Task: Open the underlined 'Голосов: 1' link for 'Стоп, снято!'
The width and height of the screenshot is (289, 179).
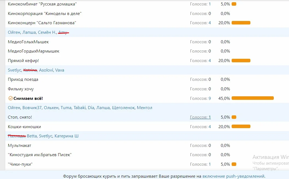Action: coord(200,117)
